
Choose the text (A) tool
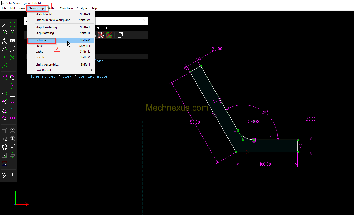pos(4,41)
